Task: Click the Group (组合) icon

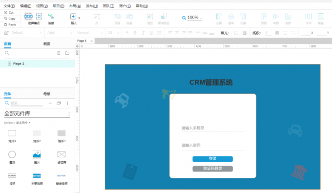Action: tap(150, 16)
